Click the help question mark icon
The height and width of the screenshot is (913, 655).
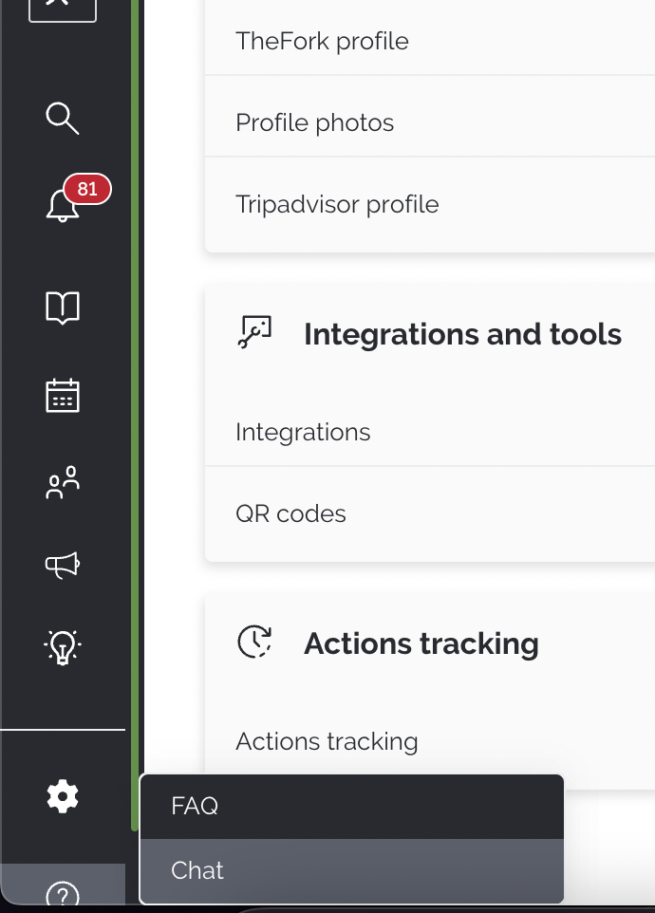point(63,894)
